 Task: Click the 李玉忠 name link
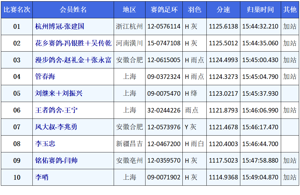coord(45,144)
